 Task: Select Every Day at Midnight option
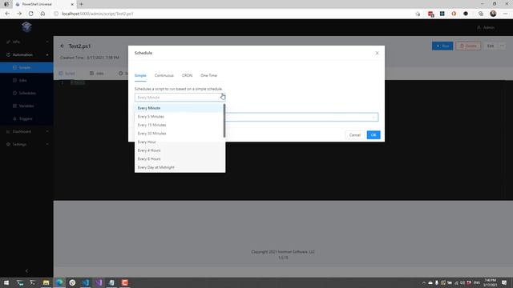click(180, 167)
